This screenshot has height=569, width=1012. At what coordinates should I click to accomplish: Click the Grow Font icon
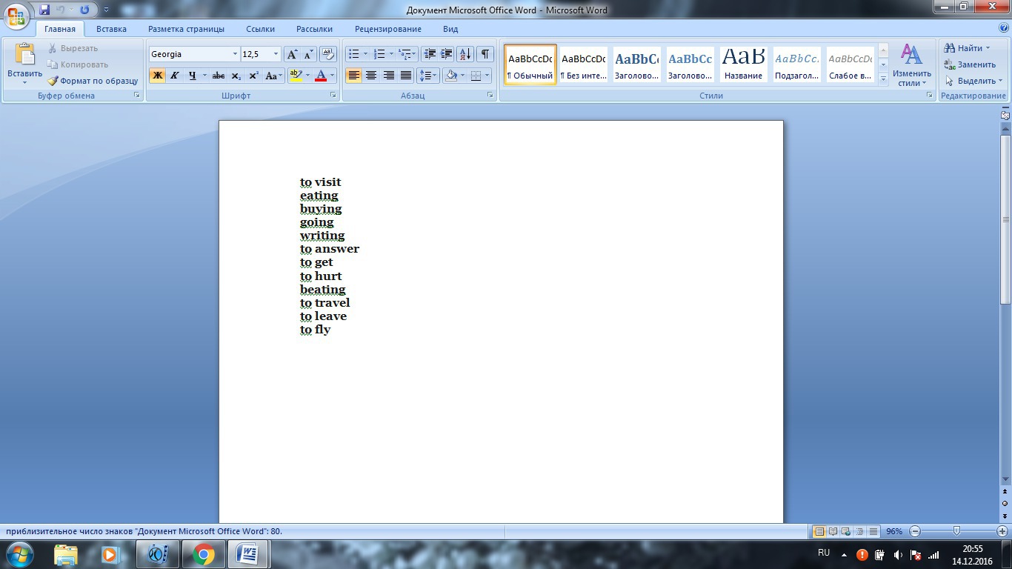(x=292, y=54)
